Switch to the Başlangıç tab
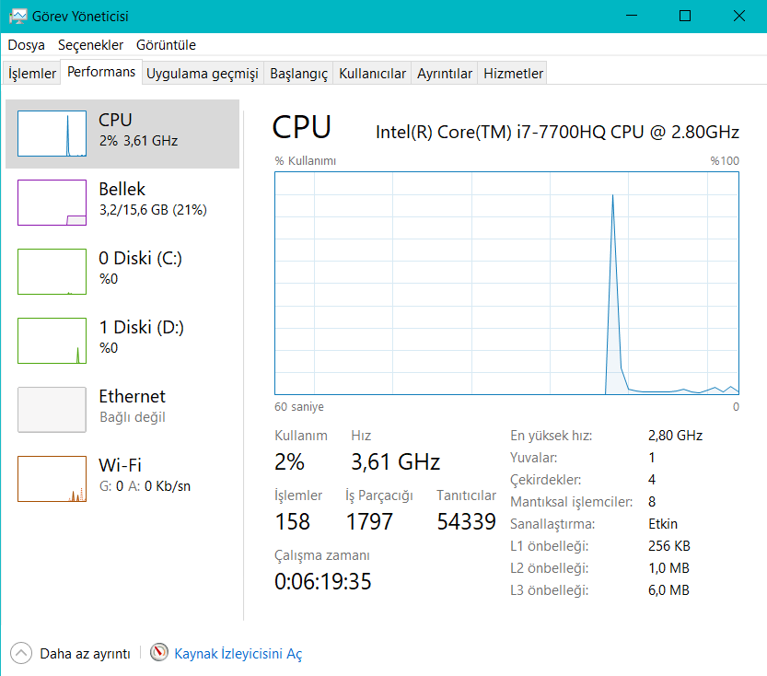767x676 pixels. pos(298,74)
